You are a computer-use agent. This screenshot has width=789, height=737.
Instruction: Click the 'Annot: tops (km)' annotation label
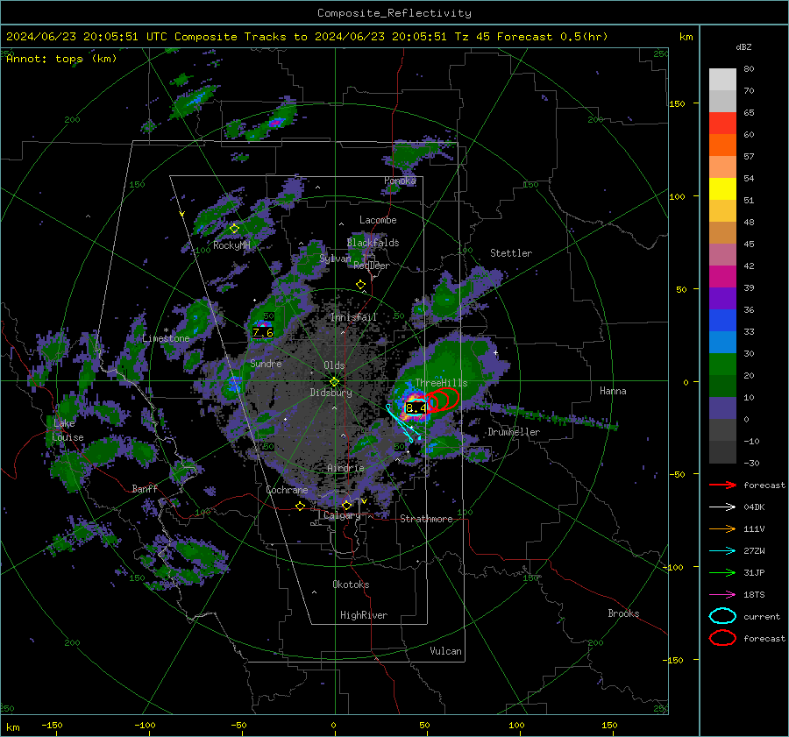tap(61, 59)
